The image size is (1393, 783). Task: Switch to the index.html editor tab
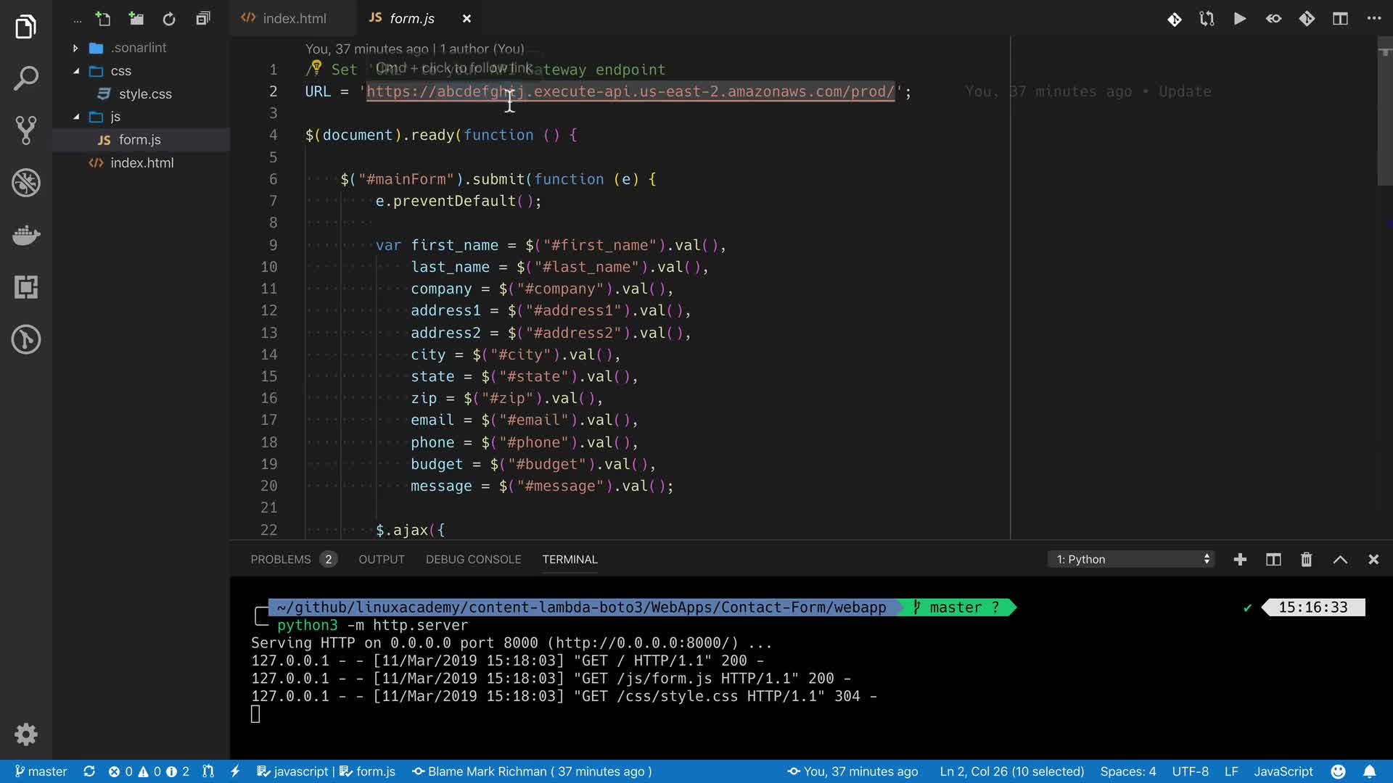pyautogui.click(x=294, y=19)
